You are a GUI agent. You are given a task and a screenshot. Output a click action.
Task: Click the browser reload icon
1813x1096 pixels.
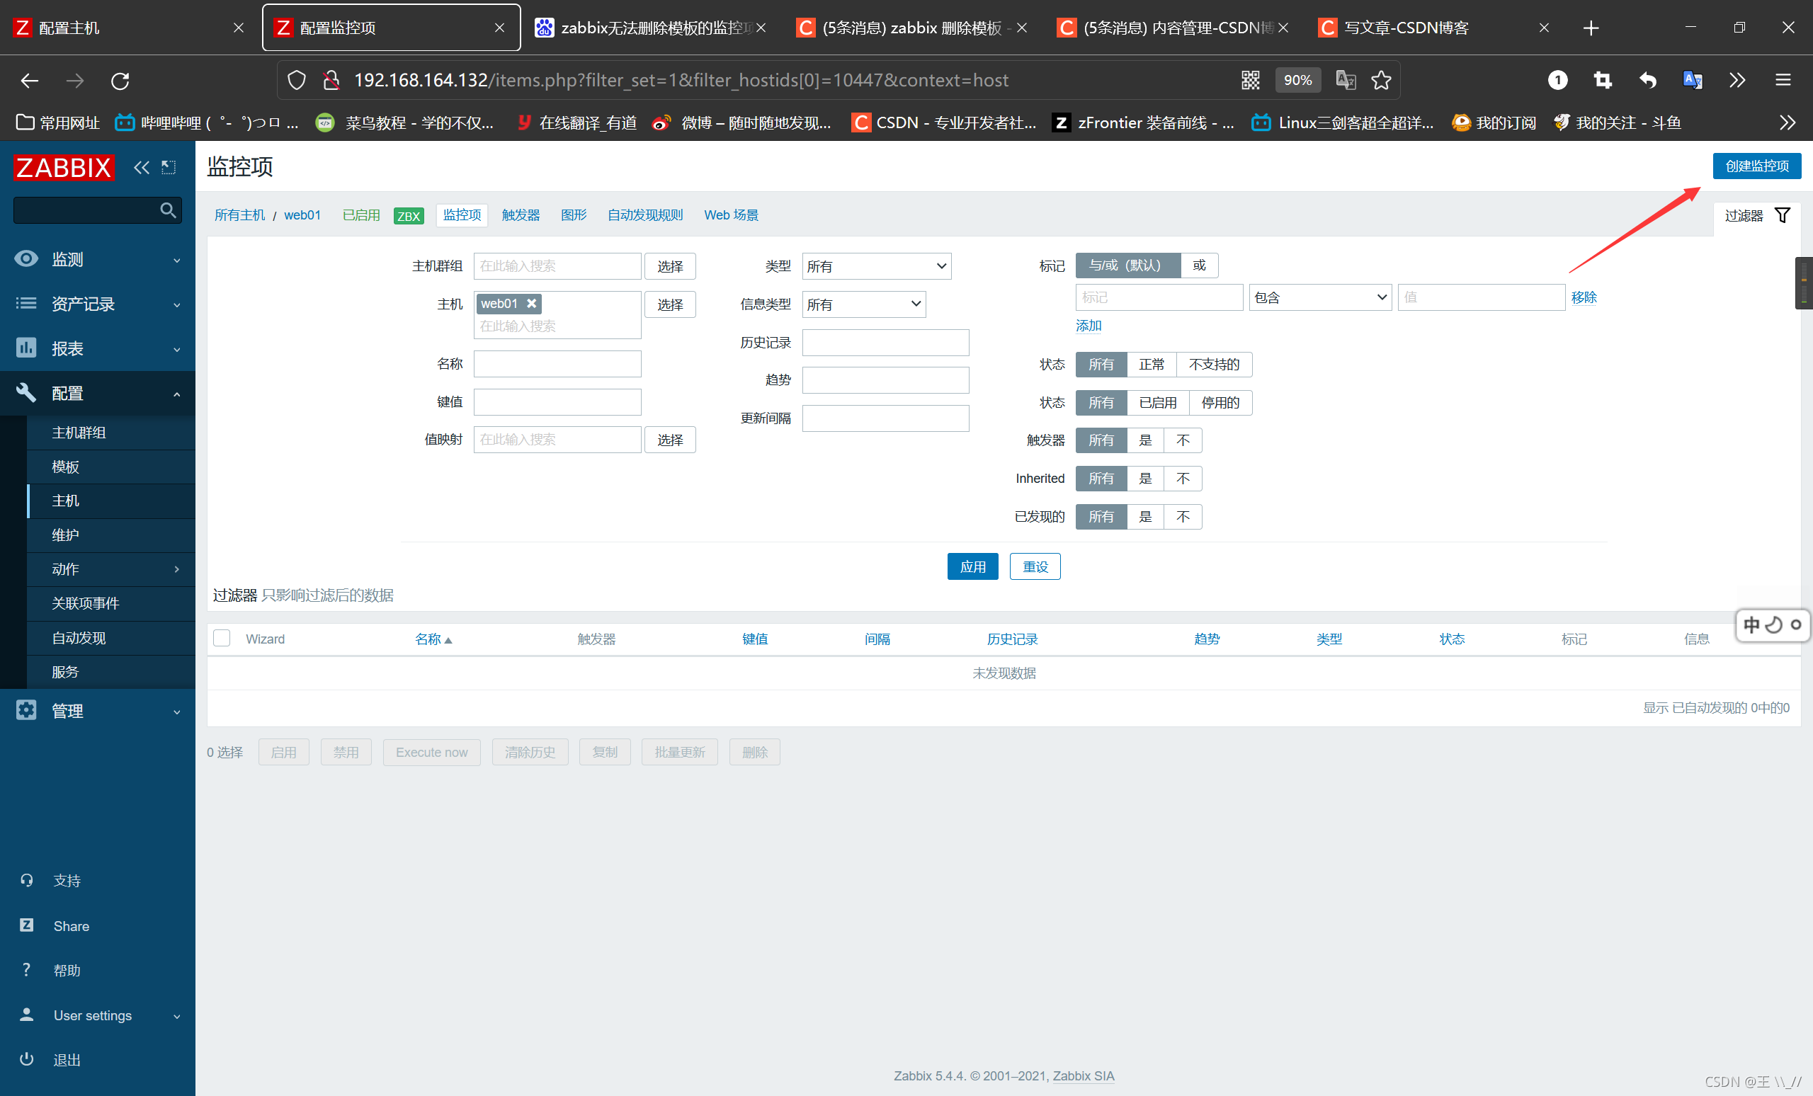pyautogui.click(x=120, y=80)
